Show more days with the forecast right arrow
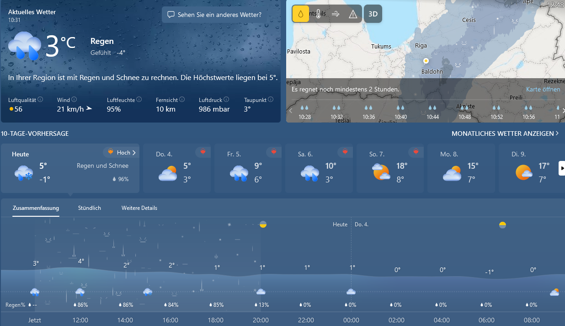The height and width of the screenshot is (326, 565). click(x=562, y=168)
